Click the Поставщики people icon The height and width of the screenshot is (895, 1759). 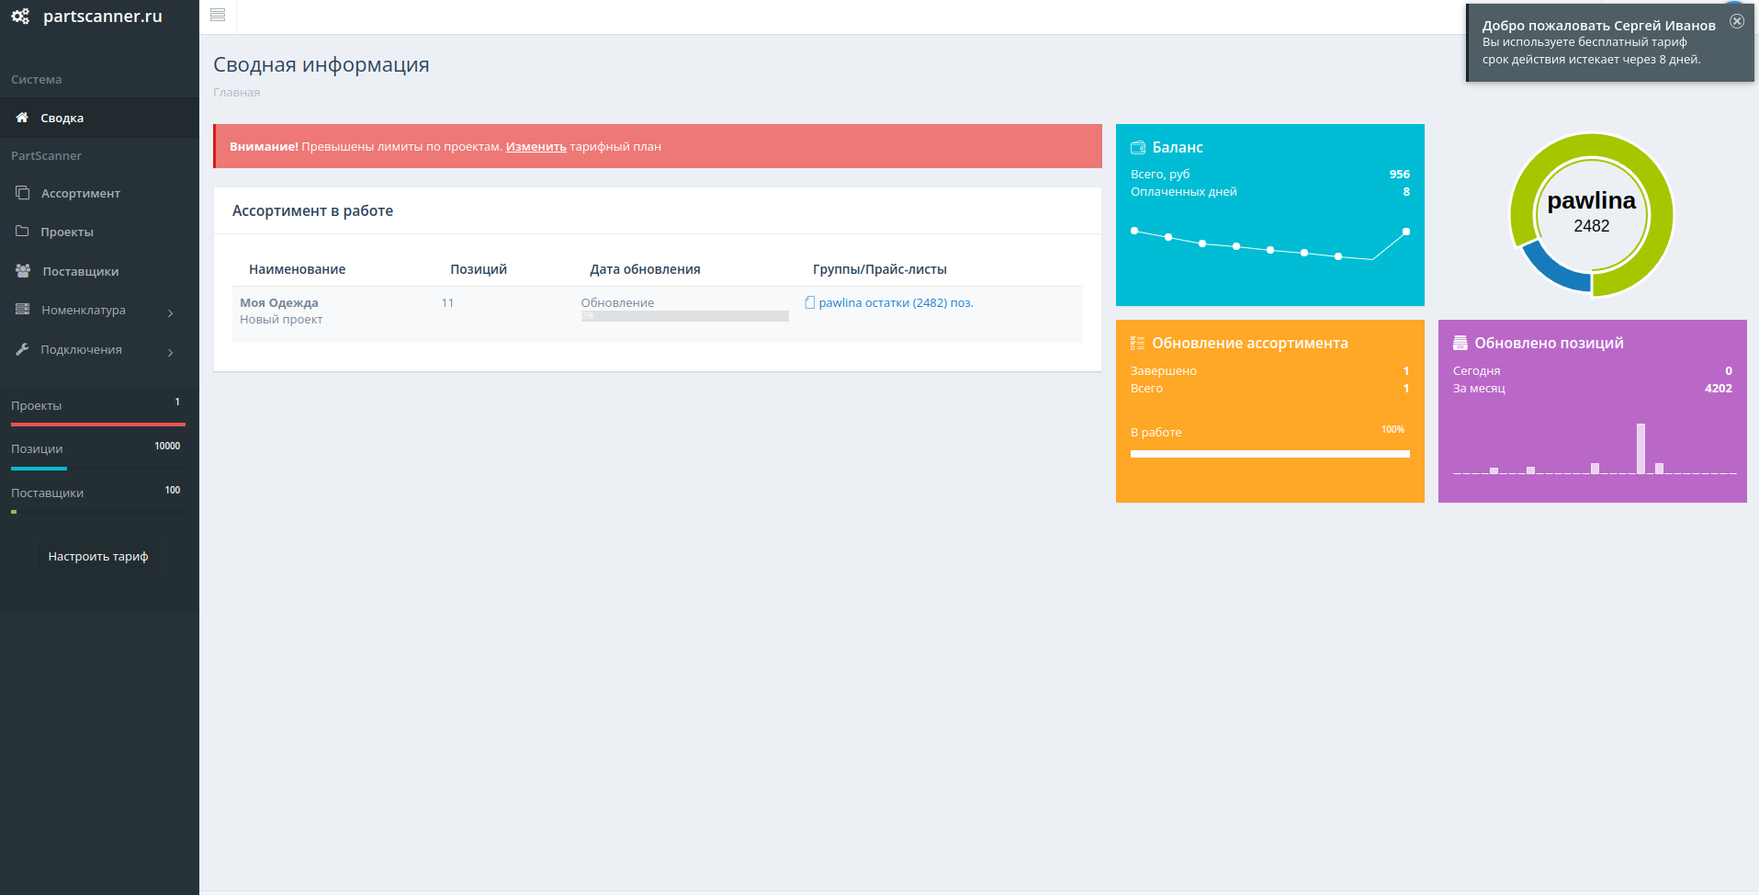pyautogui.click(x=23, y=271)
